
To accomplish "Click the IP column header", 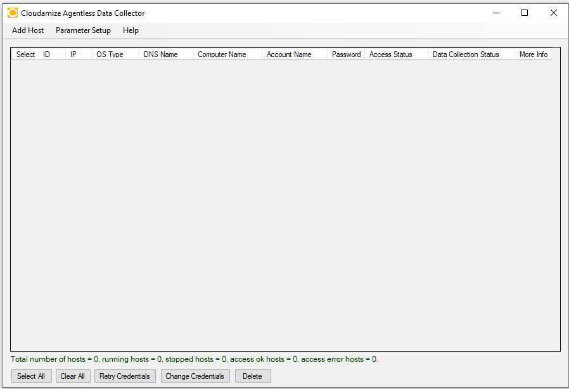I will tap(79, 54).
